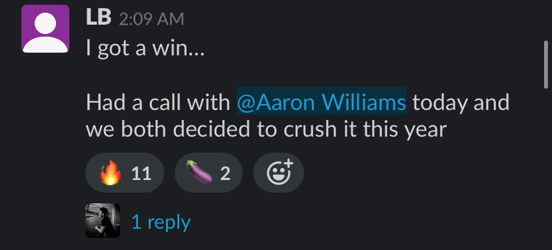552x250 pixels.
Task: Click the words "today and" in the message
Action: click(x=461, y=102)
